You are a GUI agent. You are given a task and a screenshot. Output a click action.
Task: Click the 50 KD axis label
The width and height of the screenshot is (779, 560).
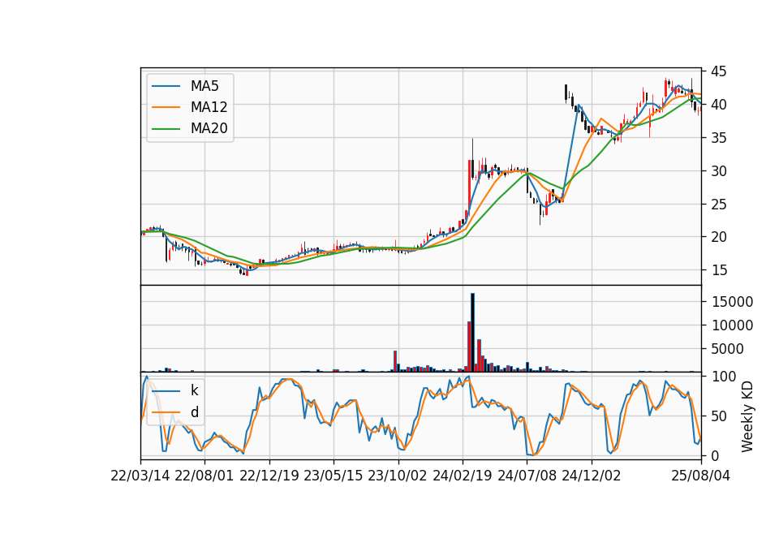[718, 416]
